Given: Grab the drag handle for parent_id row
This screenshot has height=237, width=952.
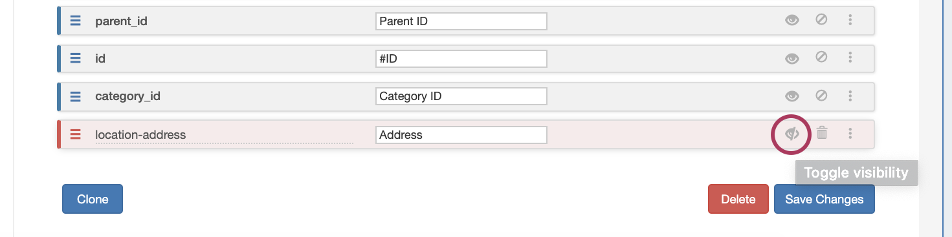Looking at the screenshot, I should pyautogui.click(x=75, y=21).
